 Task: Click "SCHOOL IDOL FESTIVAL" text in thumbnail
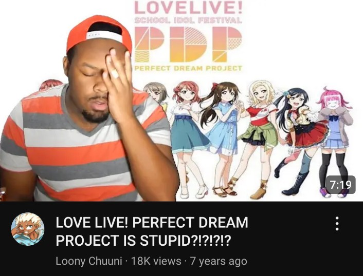pos(188,21)
